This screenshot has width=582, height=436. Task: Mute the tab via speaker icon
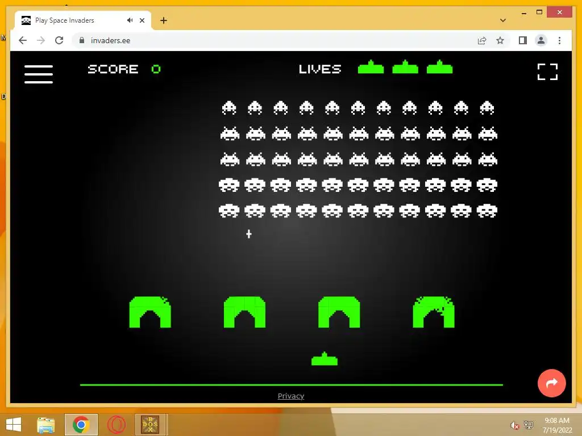point(130,20)
